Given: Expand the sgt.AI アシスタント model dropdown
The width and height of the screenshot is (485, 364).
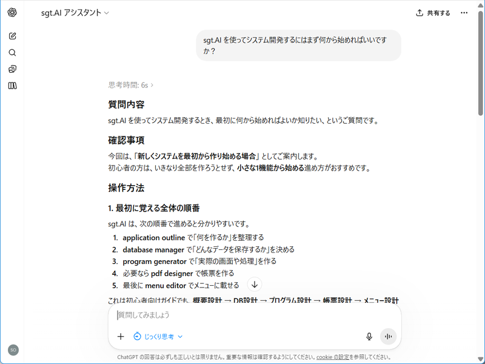Looking at the screenshot, I should tap(75, 13).
